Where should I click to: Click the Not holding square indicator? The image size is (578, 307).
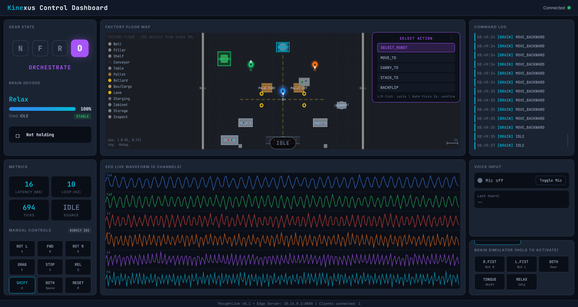click(x=18, y=136)
